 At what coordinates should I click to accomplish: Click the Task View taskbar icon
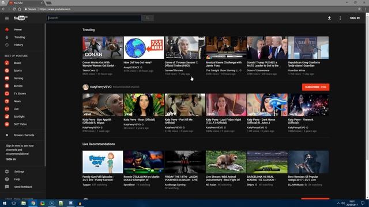tap(14, 203)
